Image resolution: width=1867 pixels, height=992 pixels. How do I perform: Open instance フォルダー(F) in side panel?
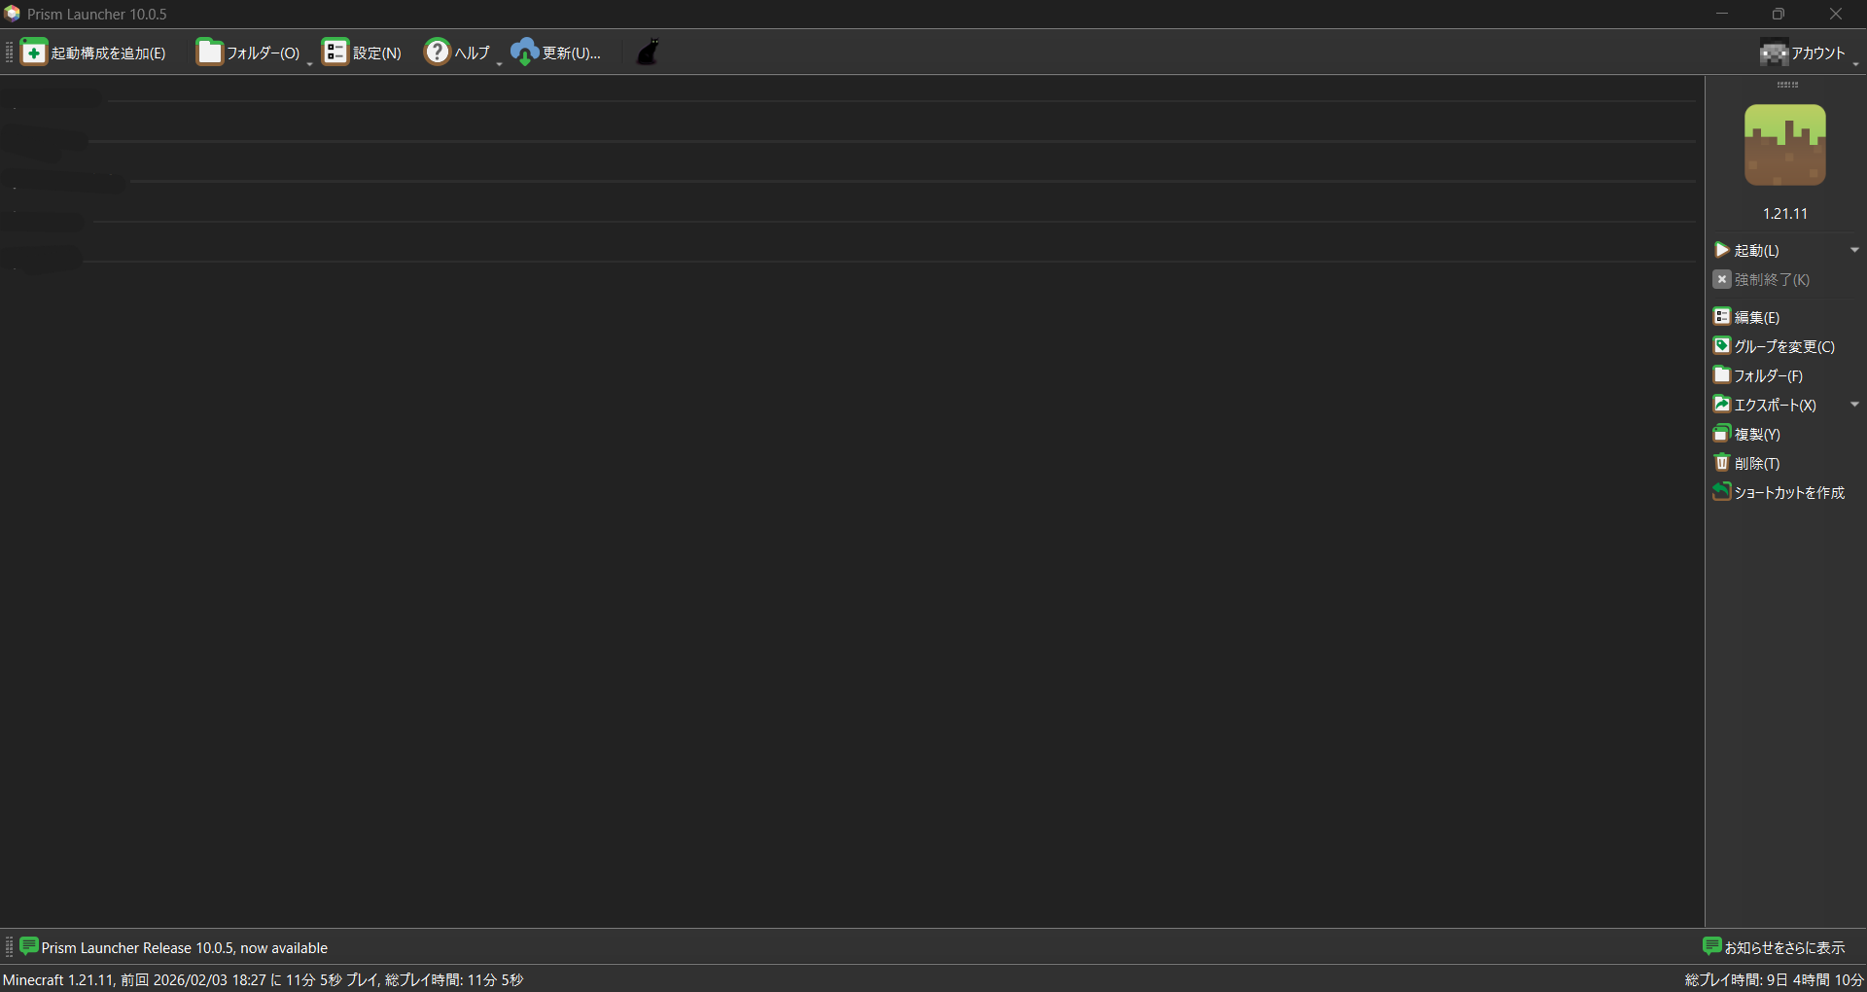[x=1758, y=375]
